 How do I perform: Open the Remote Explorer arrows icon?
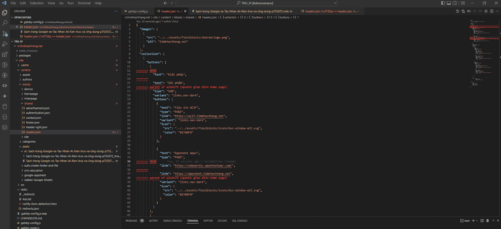click(5, 86)
